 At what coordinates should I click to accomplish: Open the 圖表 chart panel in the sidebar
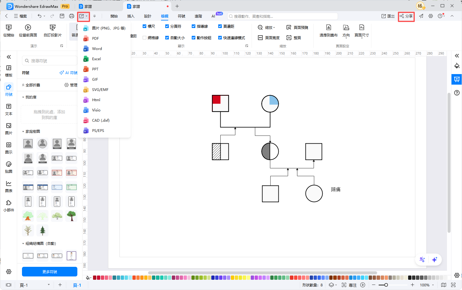9,186
